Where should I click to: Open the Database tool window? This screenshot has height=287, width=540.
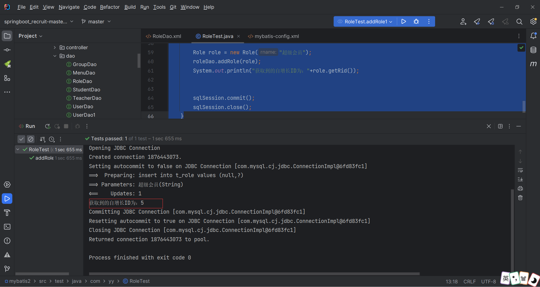pyautogui.click(x=534, y=50)
